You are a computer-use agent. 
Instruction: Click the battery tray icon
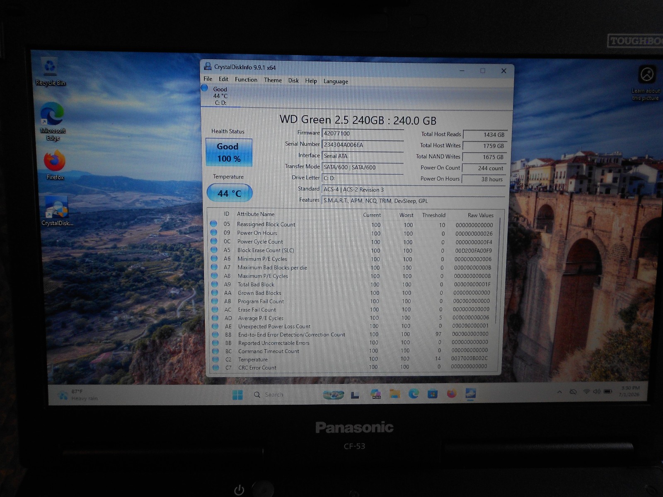pos(608,391)
